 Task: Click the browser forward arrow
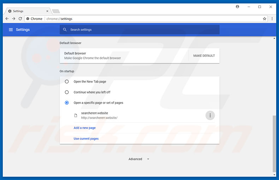pyautogui.click(x=13, y=19)
